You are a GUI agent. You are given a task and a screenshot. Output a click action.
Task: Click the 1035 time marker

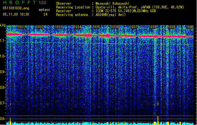click(x=96, y=27)
